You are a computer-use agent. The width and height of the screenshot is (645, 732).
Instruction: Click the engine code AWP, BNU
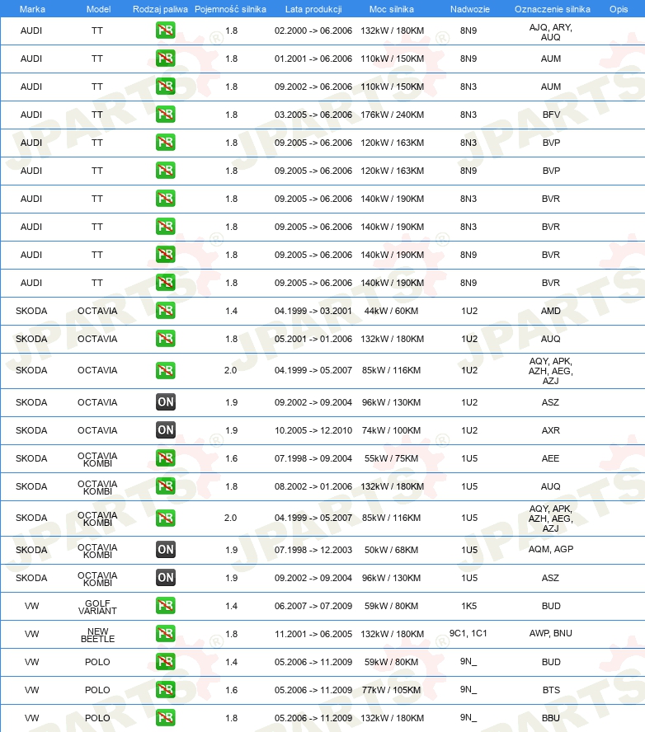click(x=551, y=634)
